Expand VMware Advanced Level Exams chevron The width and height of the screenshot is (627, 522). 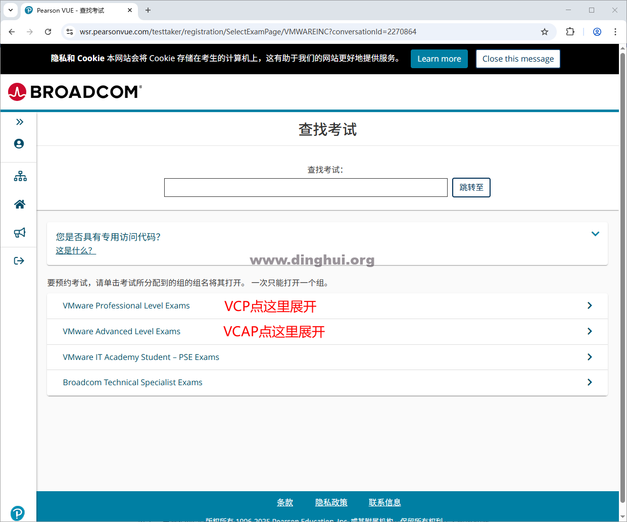point(590,331)
